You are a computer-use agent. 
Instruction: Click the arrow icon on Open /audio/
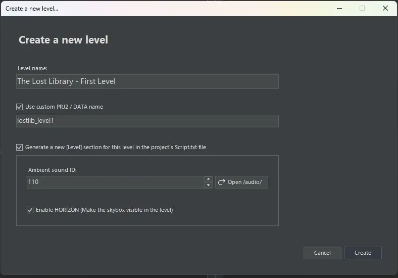point(221,182)
